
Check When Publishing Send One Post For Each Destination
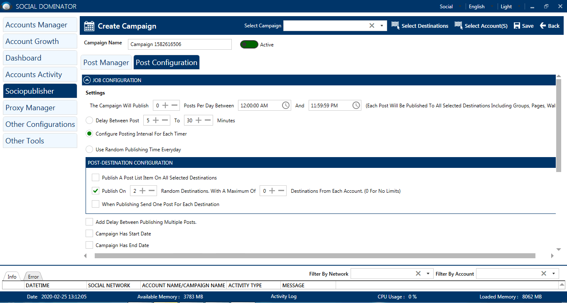[x=96, y=204]
